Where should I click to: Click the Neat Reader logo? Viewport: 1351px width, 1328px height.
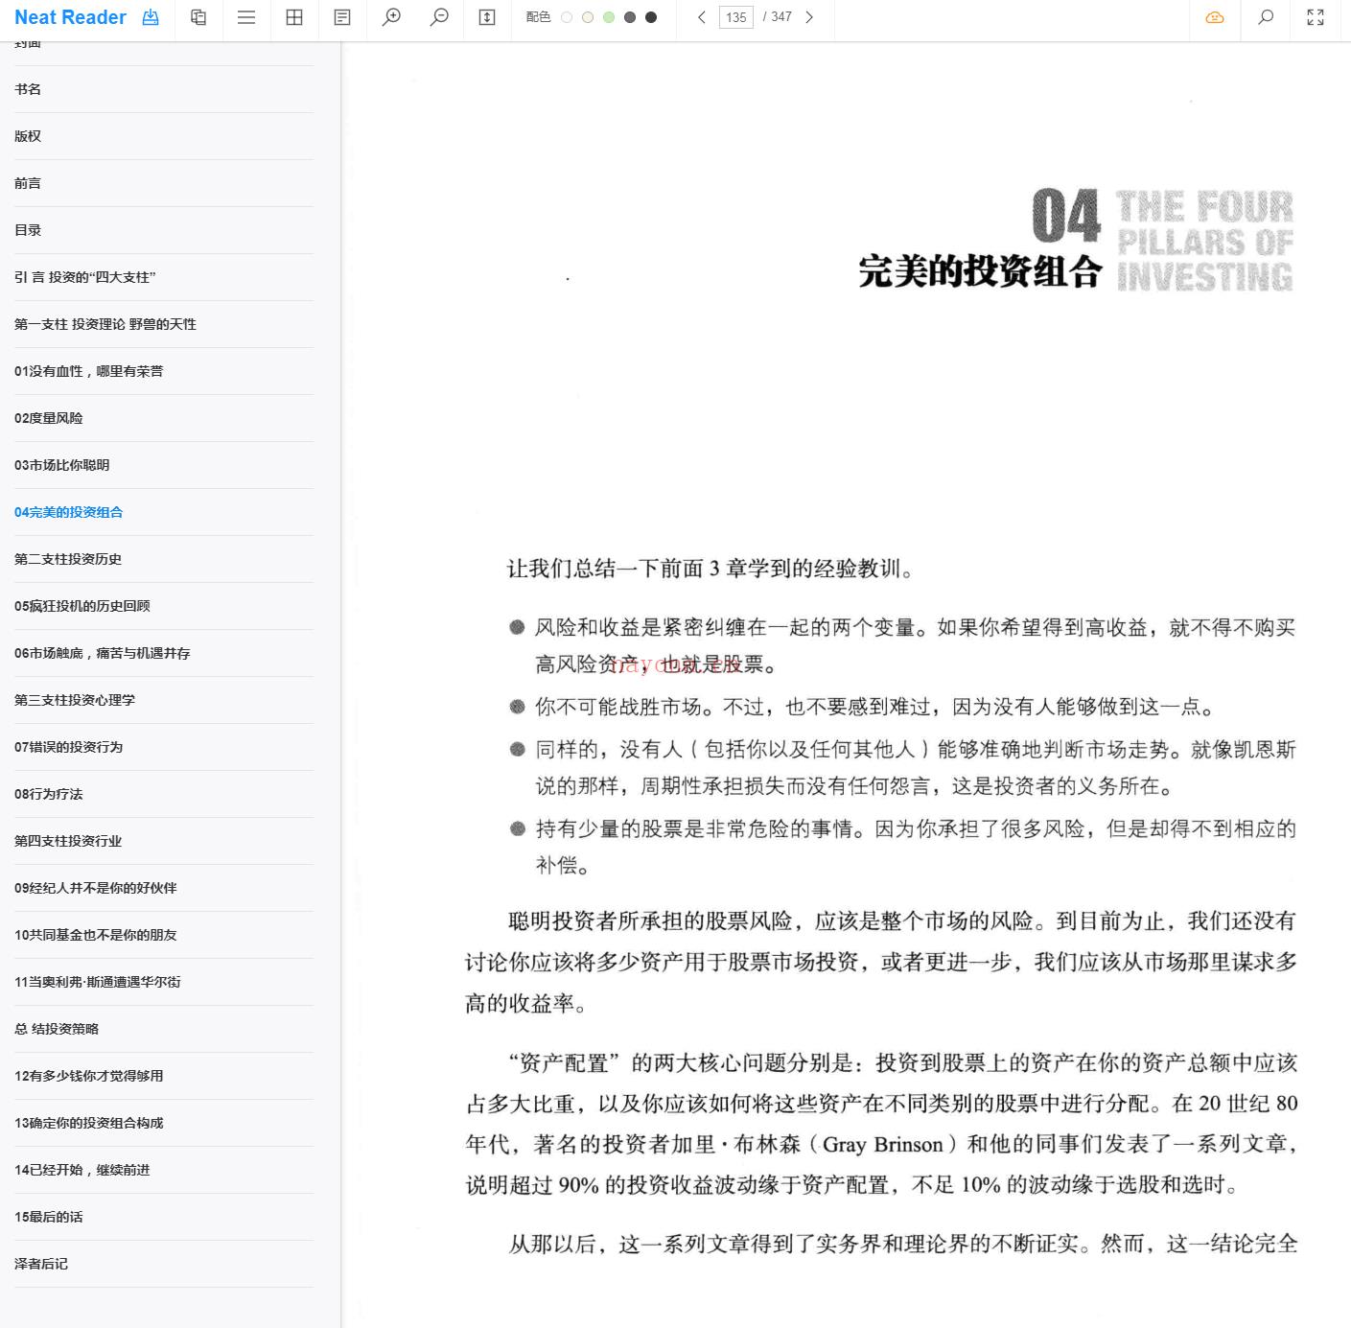(70, 17)
